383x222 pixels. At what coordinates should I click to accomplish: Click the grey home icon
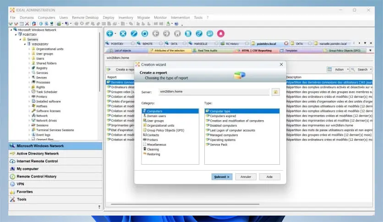point(177,33)
